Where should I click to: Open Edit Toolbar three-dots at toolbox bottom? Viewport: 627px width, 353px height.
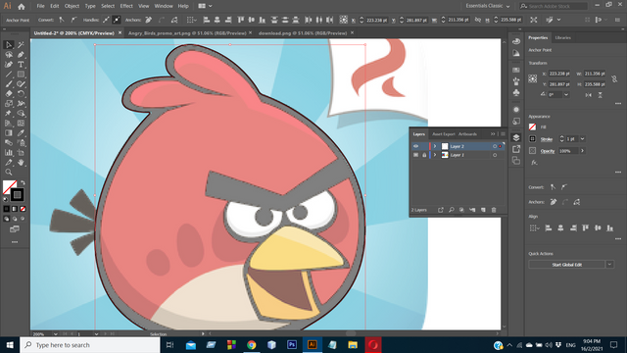15,242
